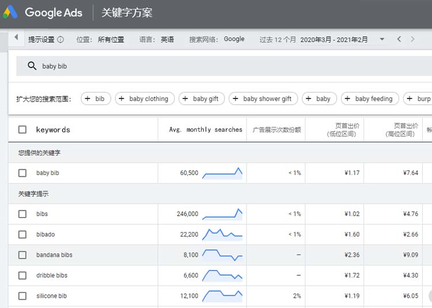The width and height of the screenshot is (432, 308).
Task: Open trend sparkline for 'dribble bibs'
Action: click(x=222, y=276)
